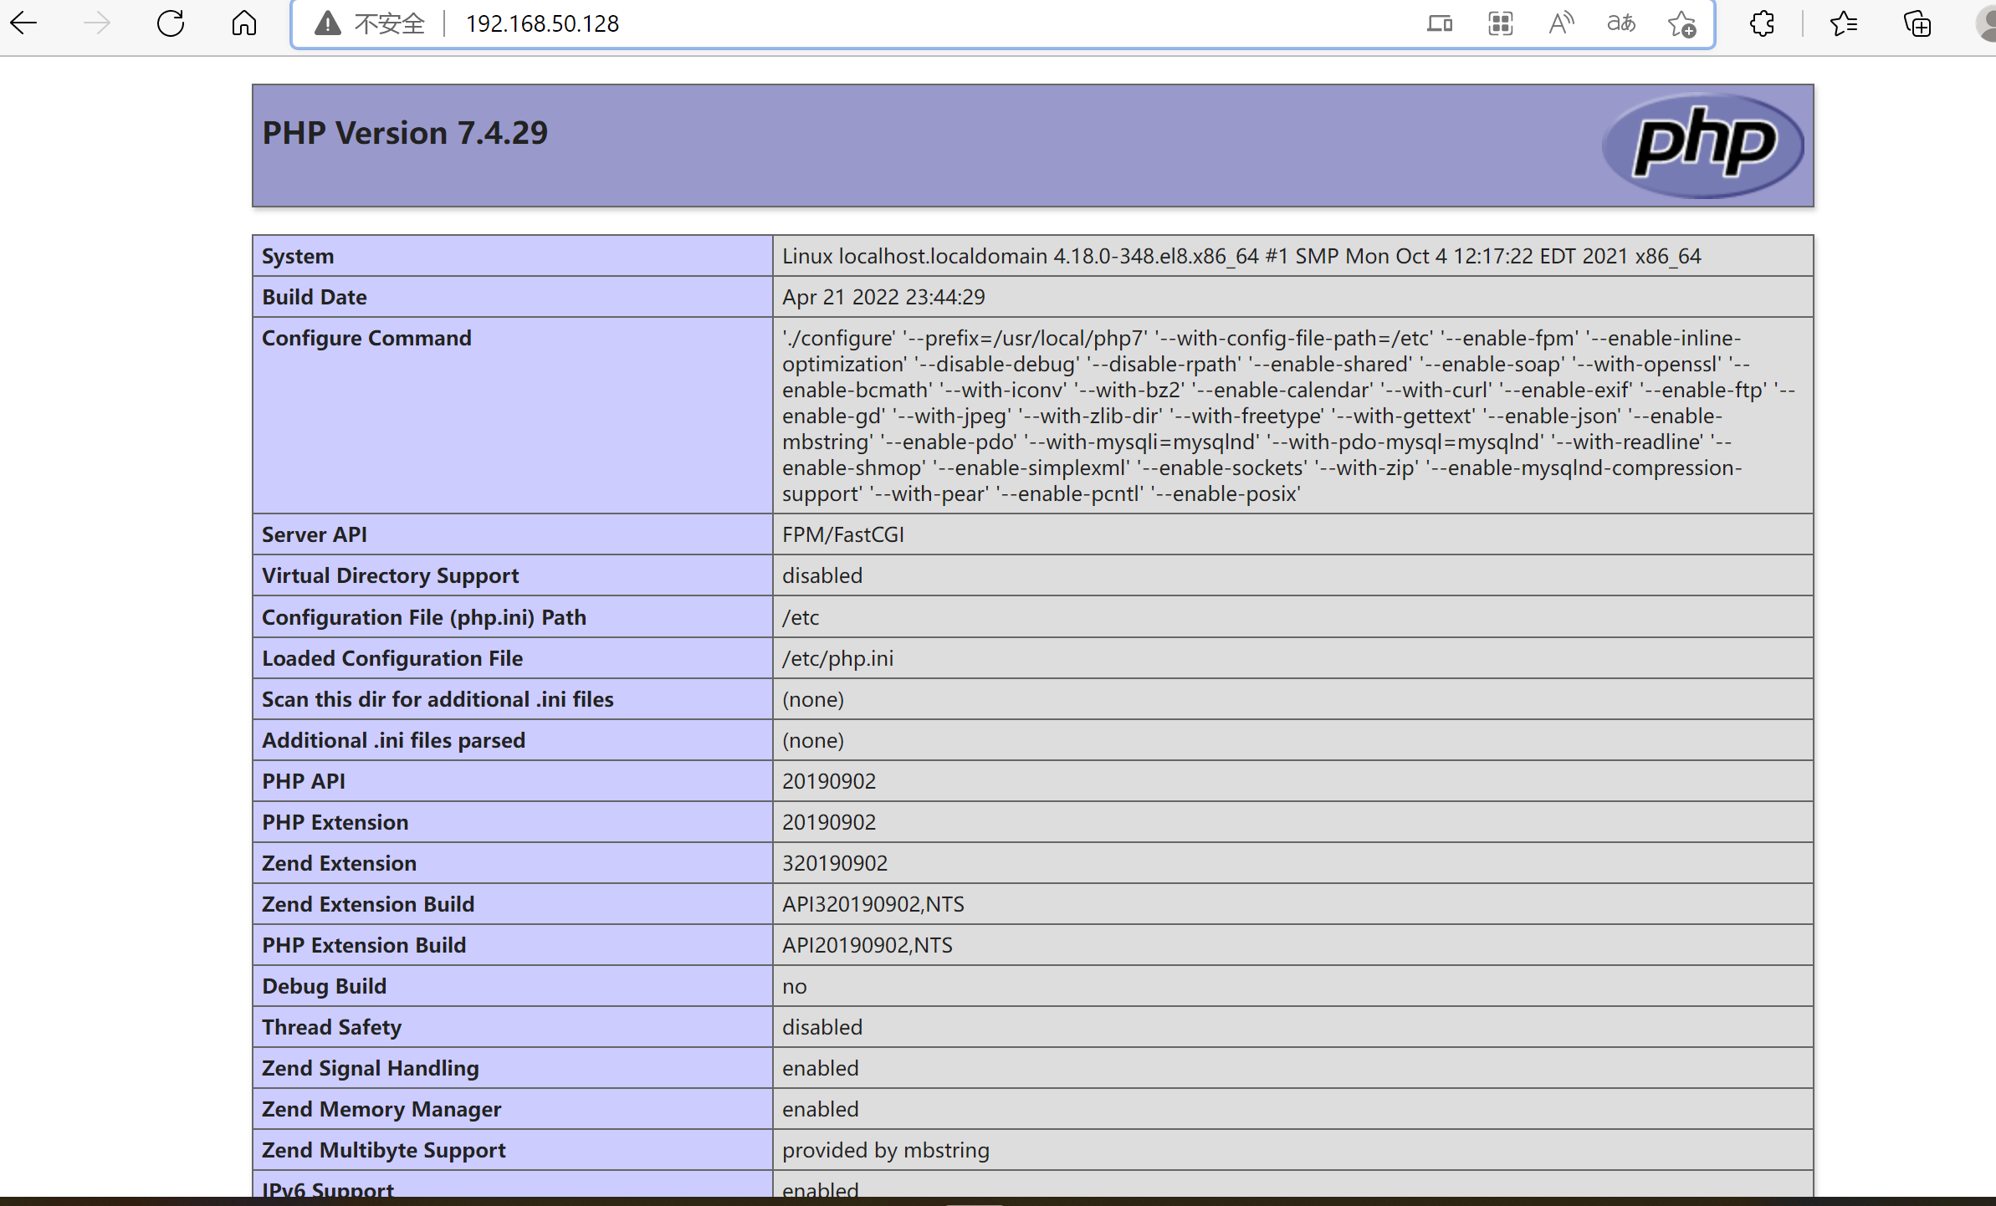This screenshot has height=1206, width=1996.
Task: Add page to favorites star icon
Action: coord(1681,23)
